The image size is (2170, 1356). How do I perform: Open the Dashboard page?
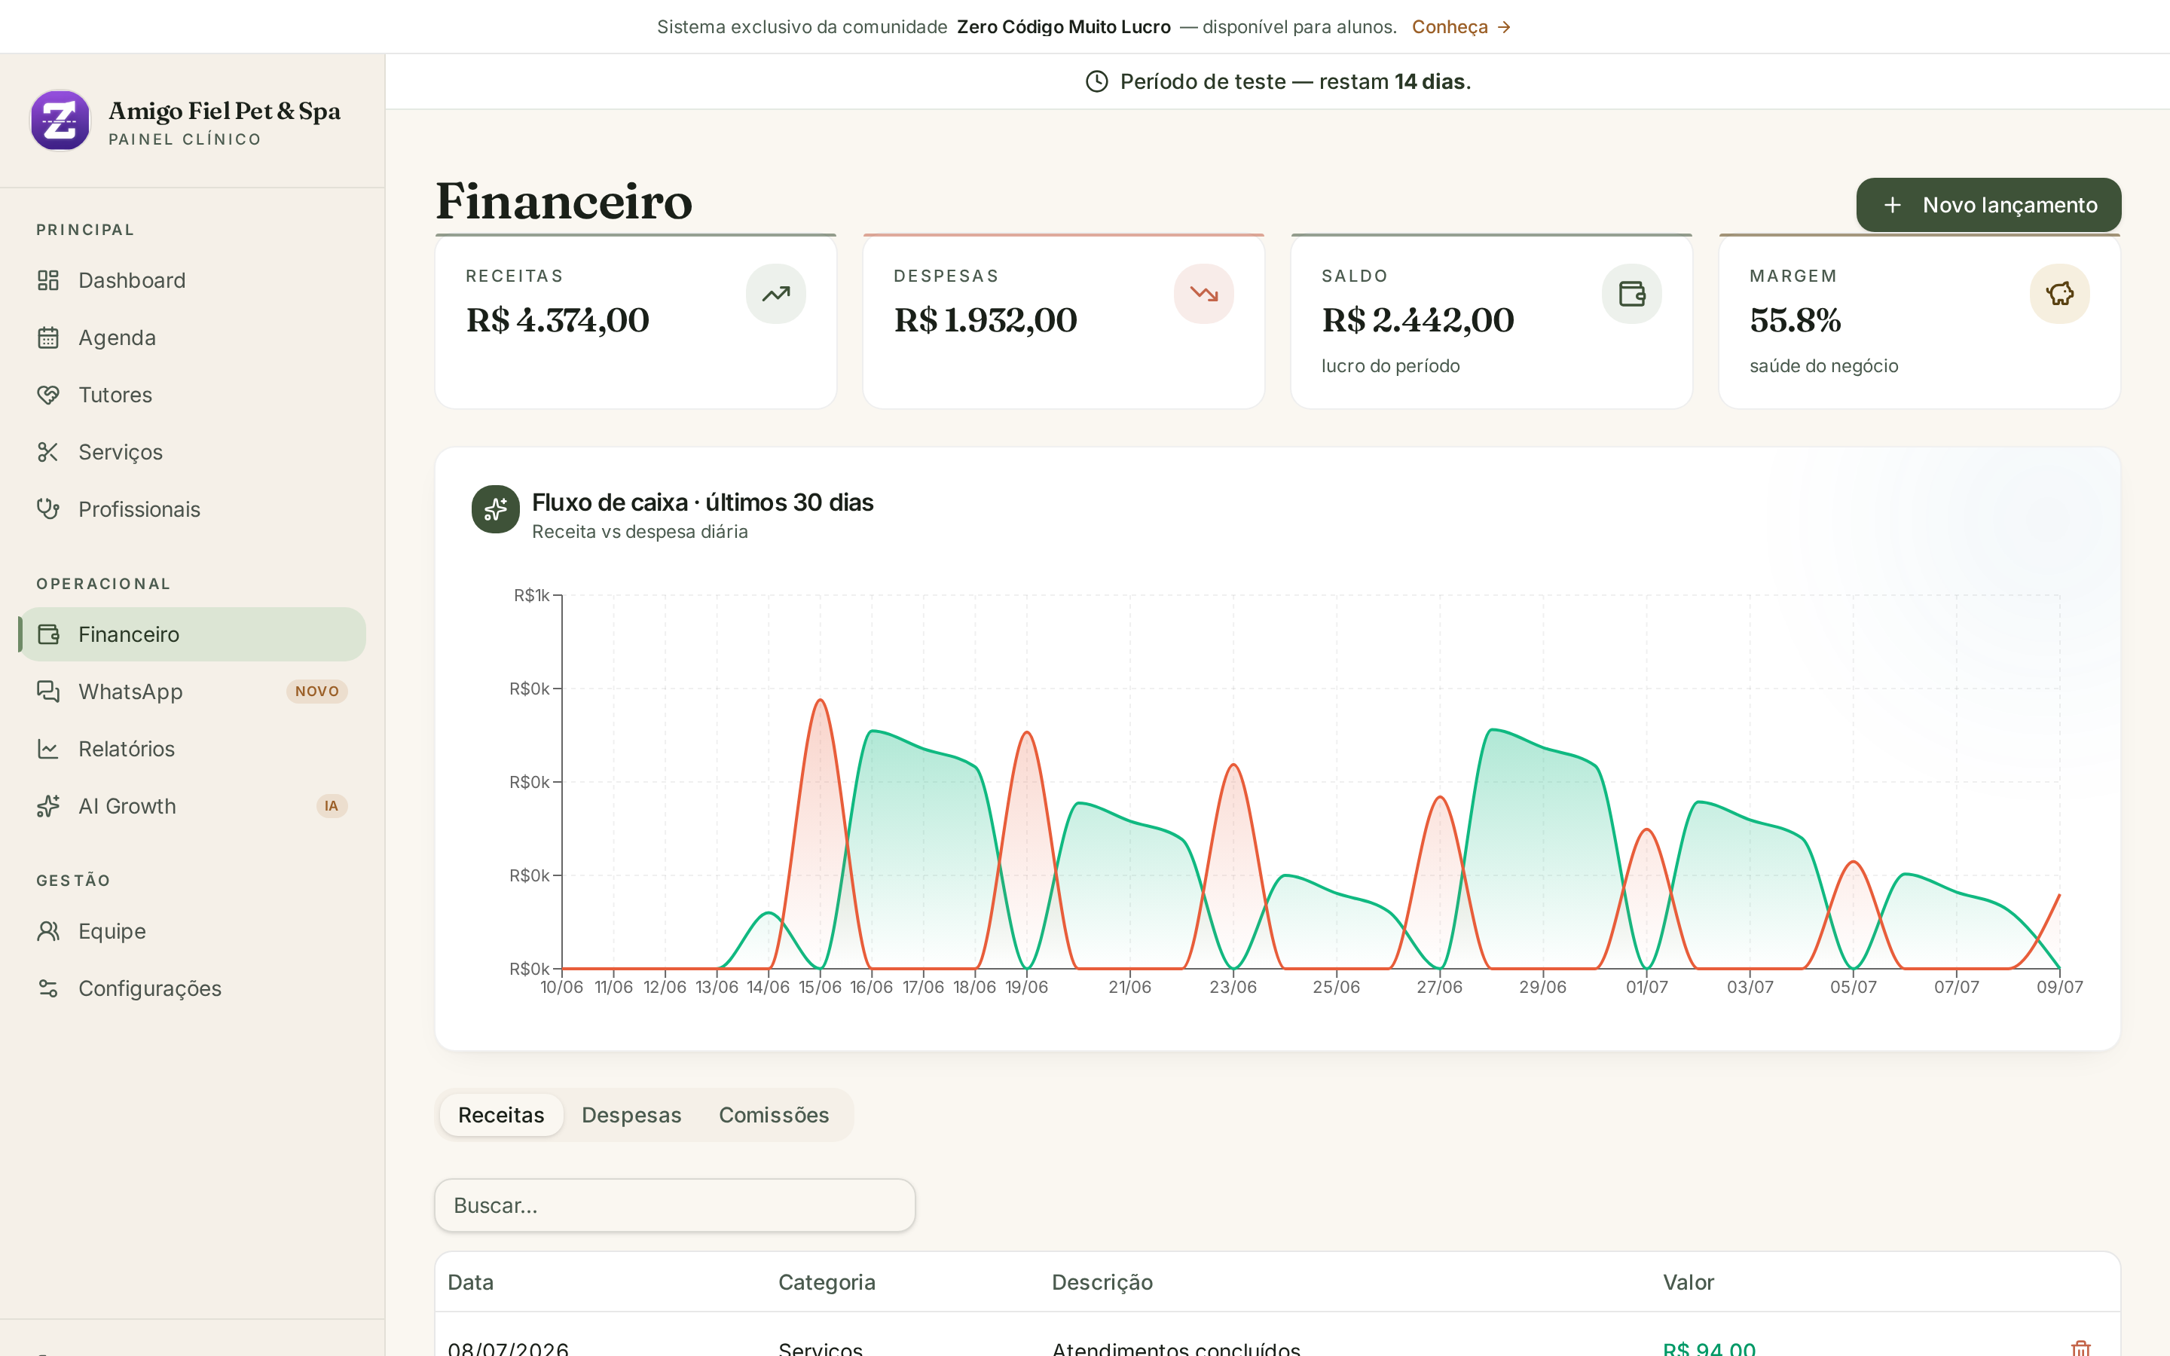click(192, 281)
